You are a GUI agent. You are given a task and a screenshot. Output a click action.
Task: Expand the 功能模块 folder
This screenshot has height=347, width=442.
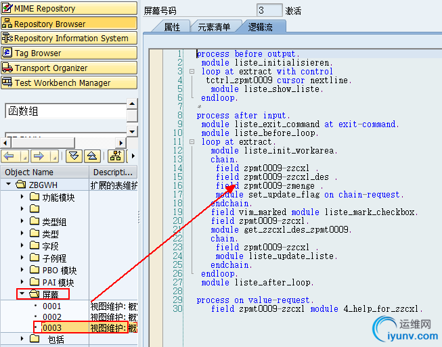[22, 197]
